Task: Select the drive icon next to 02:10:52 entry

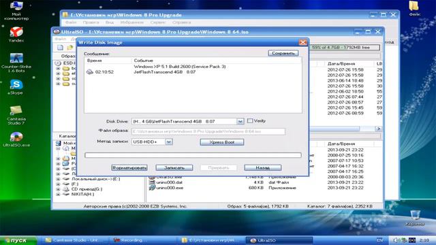Action: click(89, 71)
